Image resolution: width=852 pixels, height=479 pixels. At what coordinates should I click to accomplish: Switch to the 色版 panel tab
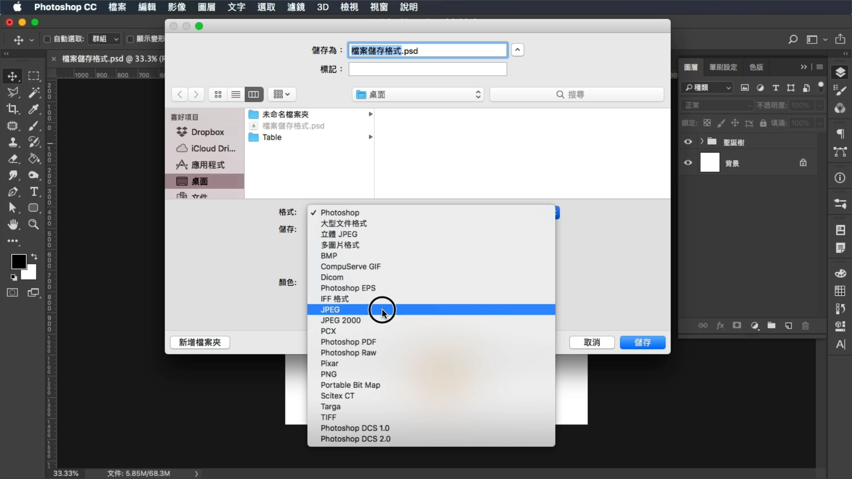[756, 67]
